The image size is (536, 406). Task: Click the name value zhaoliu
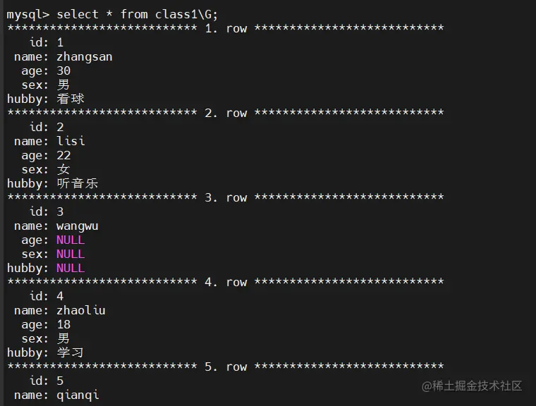(x=80, y=310)
